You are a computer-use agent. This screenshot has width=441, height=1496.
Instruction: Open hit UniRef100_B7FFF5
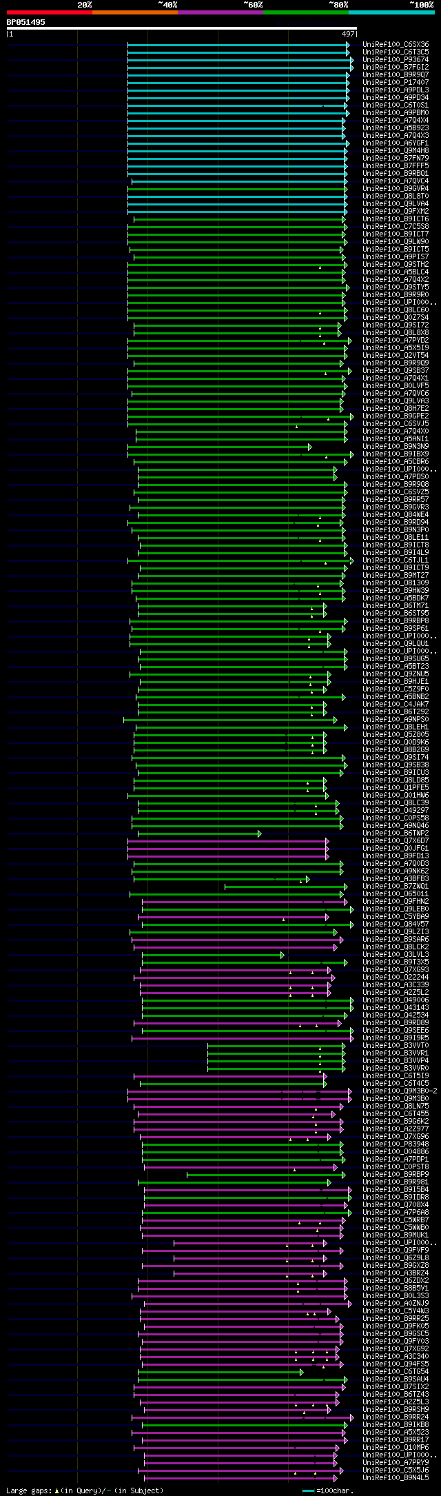(x=396, y=166)
